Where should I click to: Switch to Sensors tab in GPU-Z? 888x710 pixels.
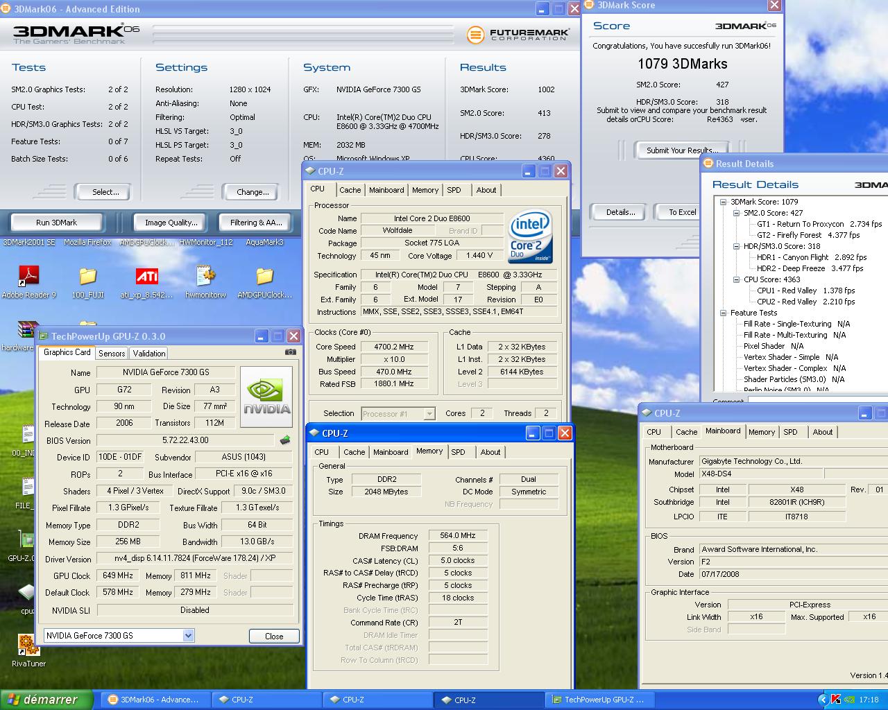112,353
